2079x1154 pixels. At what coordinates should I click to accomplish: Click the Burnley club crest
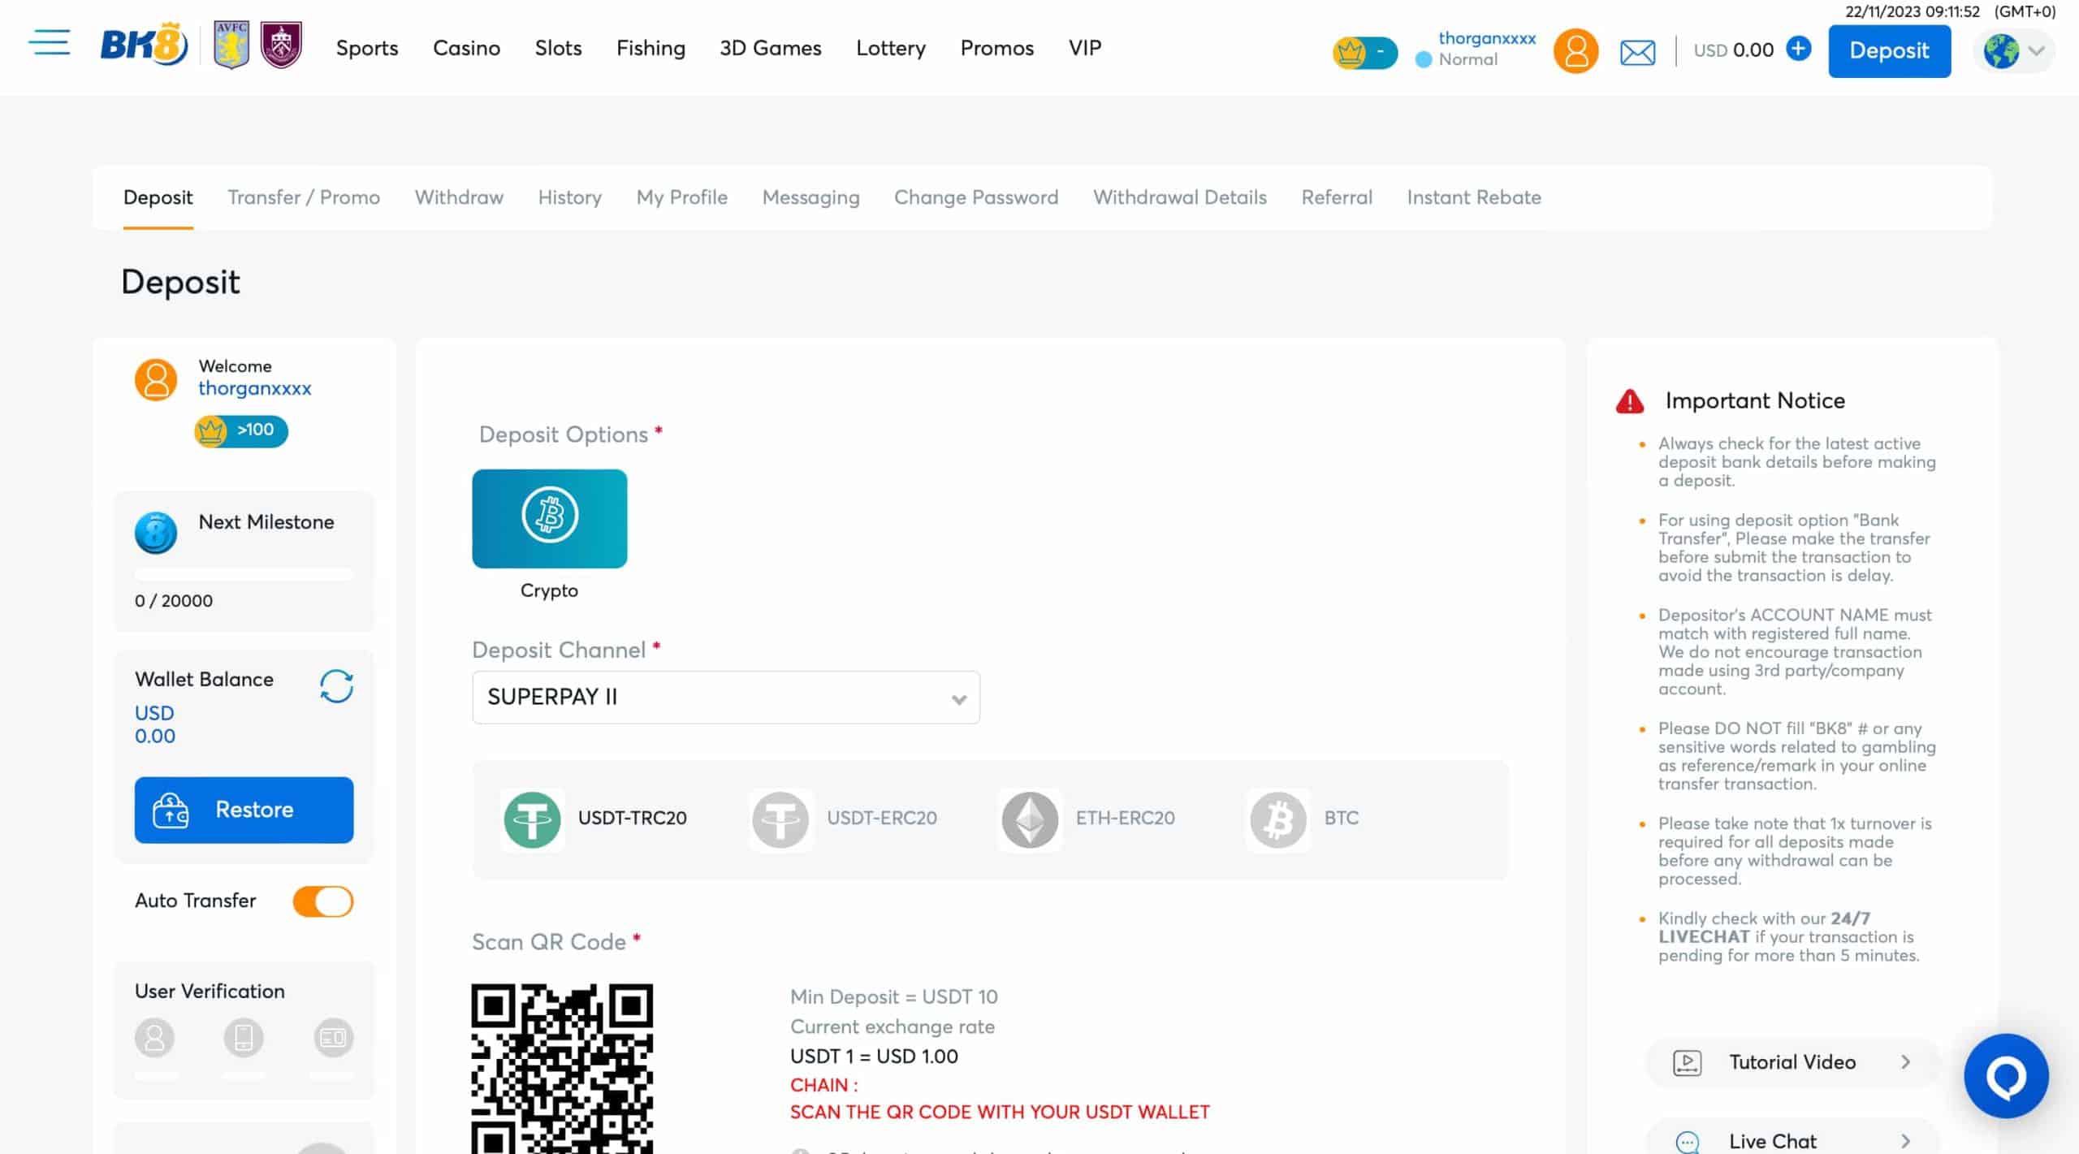click(281, 45)
